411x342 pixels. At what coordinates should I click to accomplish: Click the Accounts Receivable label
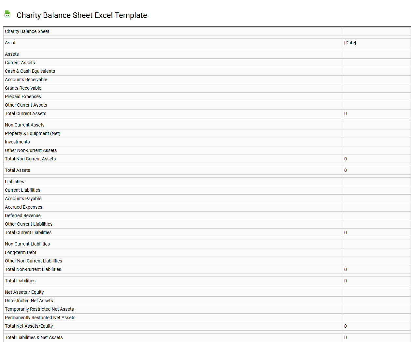(x=26, y=80)
